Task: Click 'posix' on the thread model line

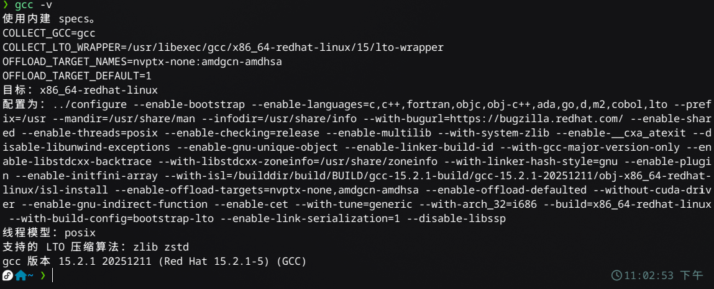Action: pyautogui.click(x=80, y=233)
